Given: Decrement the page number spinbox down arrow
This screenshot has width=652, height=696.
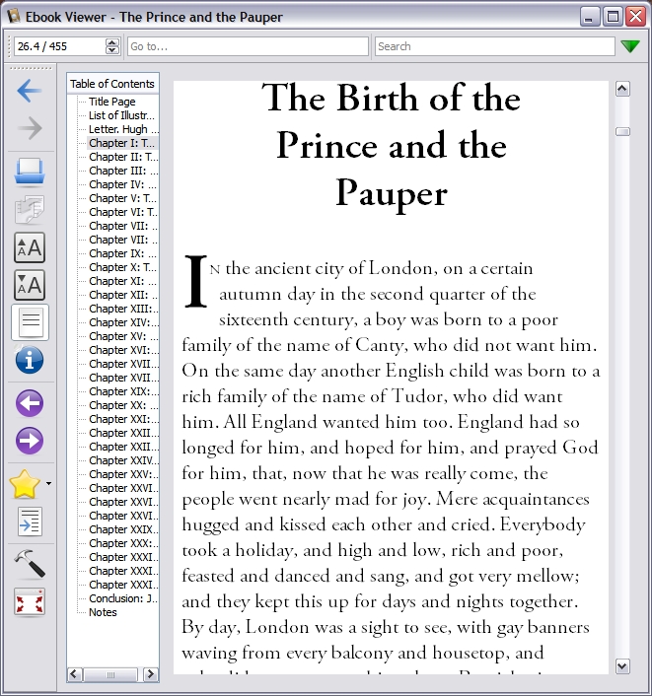Looking at the screenshot, I should pyautogui.click(x=112, y=50).
